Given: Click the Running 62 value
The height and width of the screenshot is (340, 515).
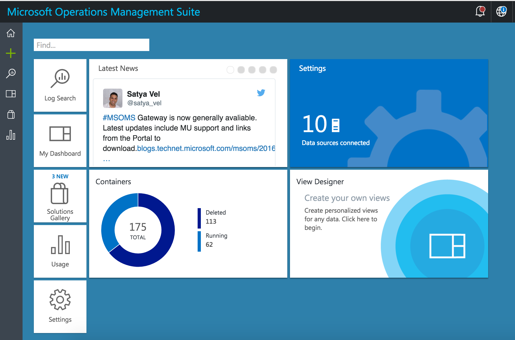Looking at the screenshot, I should pos(209,245).
